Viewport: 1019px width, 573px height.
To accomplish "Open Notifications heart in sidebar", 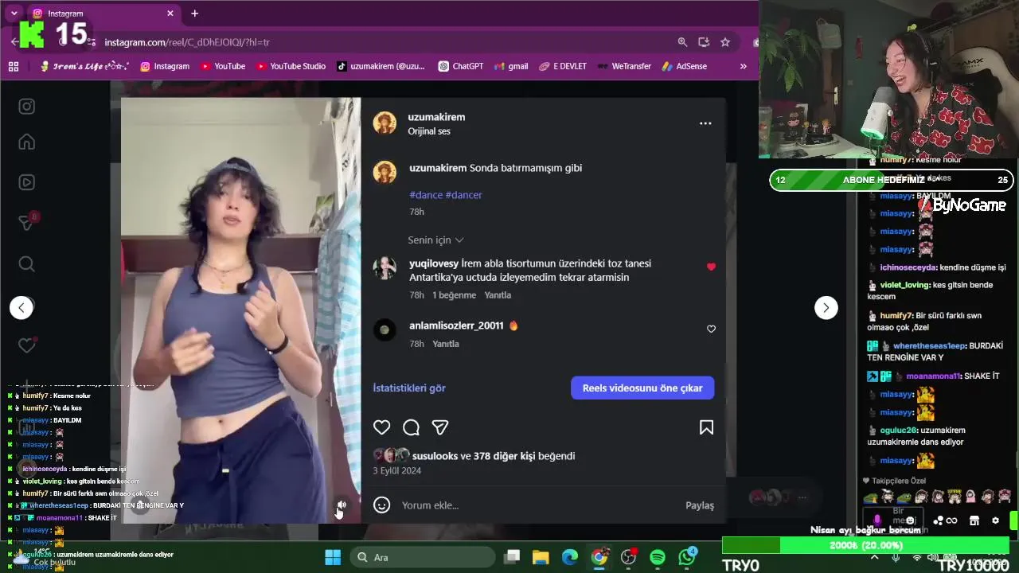I will (26, 345).
